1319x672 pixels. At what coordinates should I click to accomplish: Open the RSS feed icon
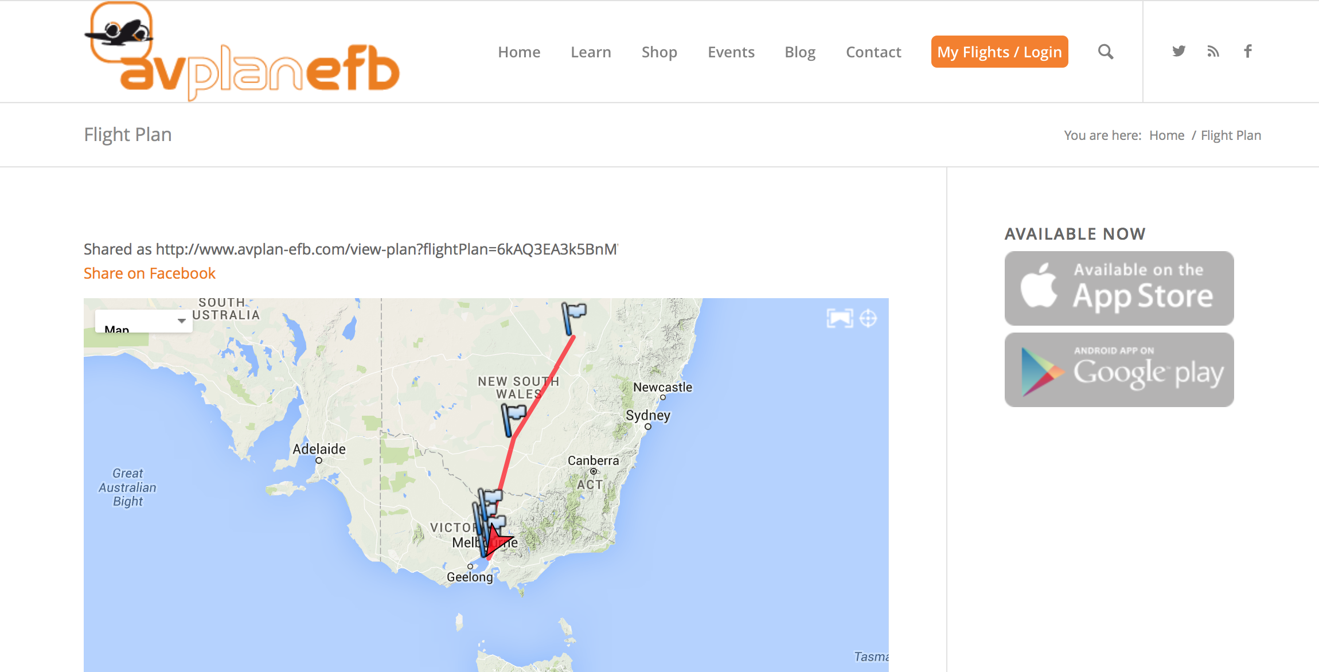pyautogui.click(x=1213, y=51)
